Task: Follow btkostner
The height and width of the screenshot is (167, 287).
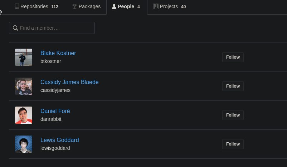Action: click(x=233, y=57)
